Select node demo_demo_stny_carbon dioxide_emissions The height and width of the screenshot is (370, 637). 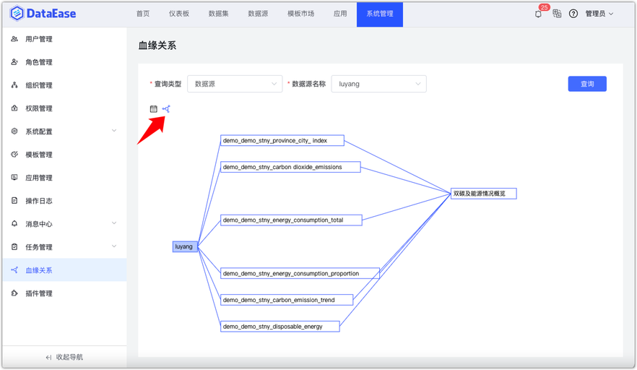(x=290, y=167)
